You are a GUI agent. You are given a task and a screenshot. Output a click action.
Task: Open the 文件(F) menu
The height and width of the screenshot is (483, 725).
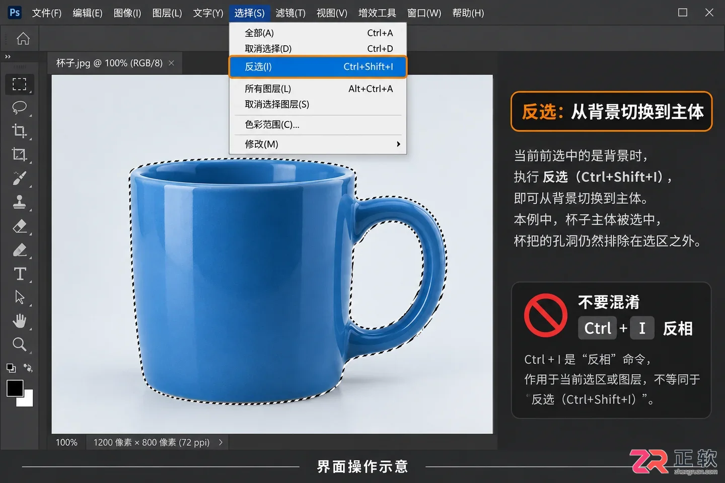47,13
